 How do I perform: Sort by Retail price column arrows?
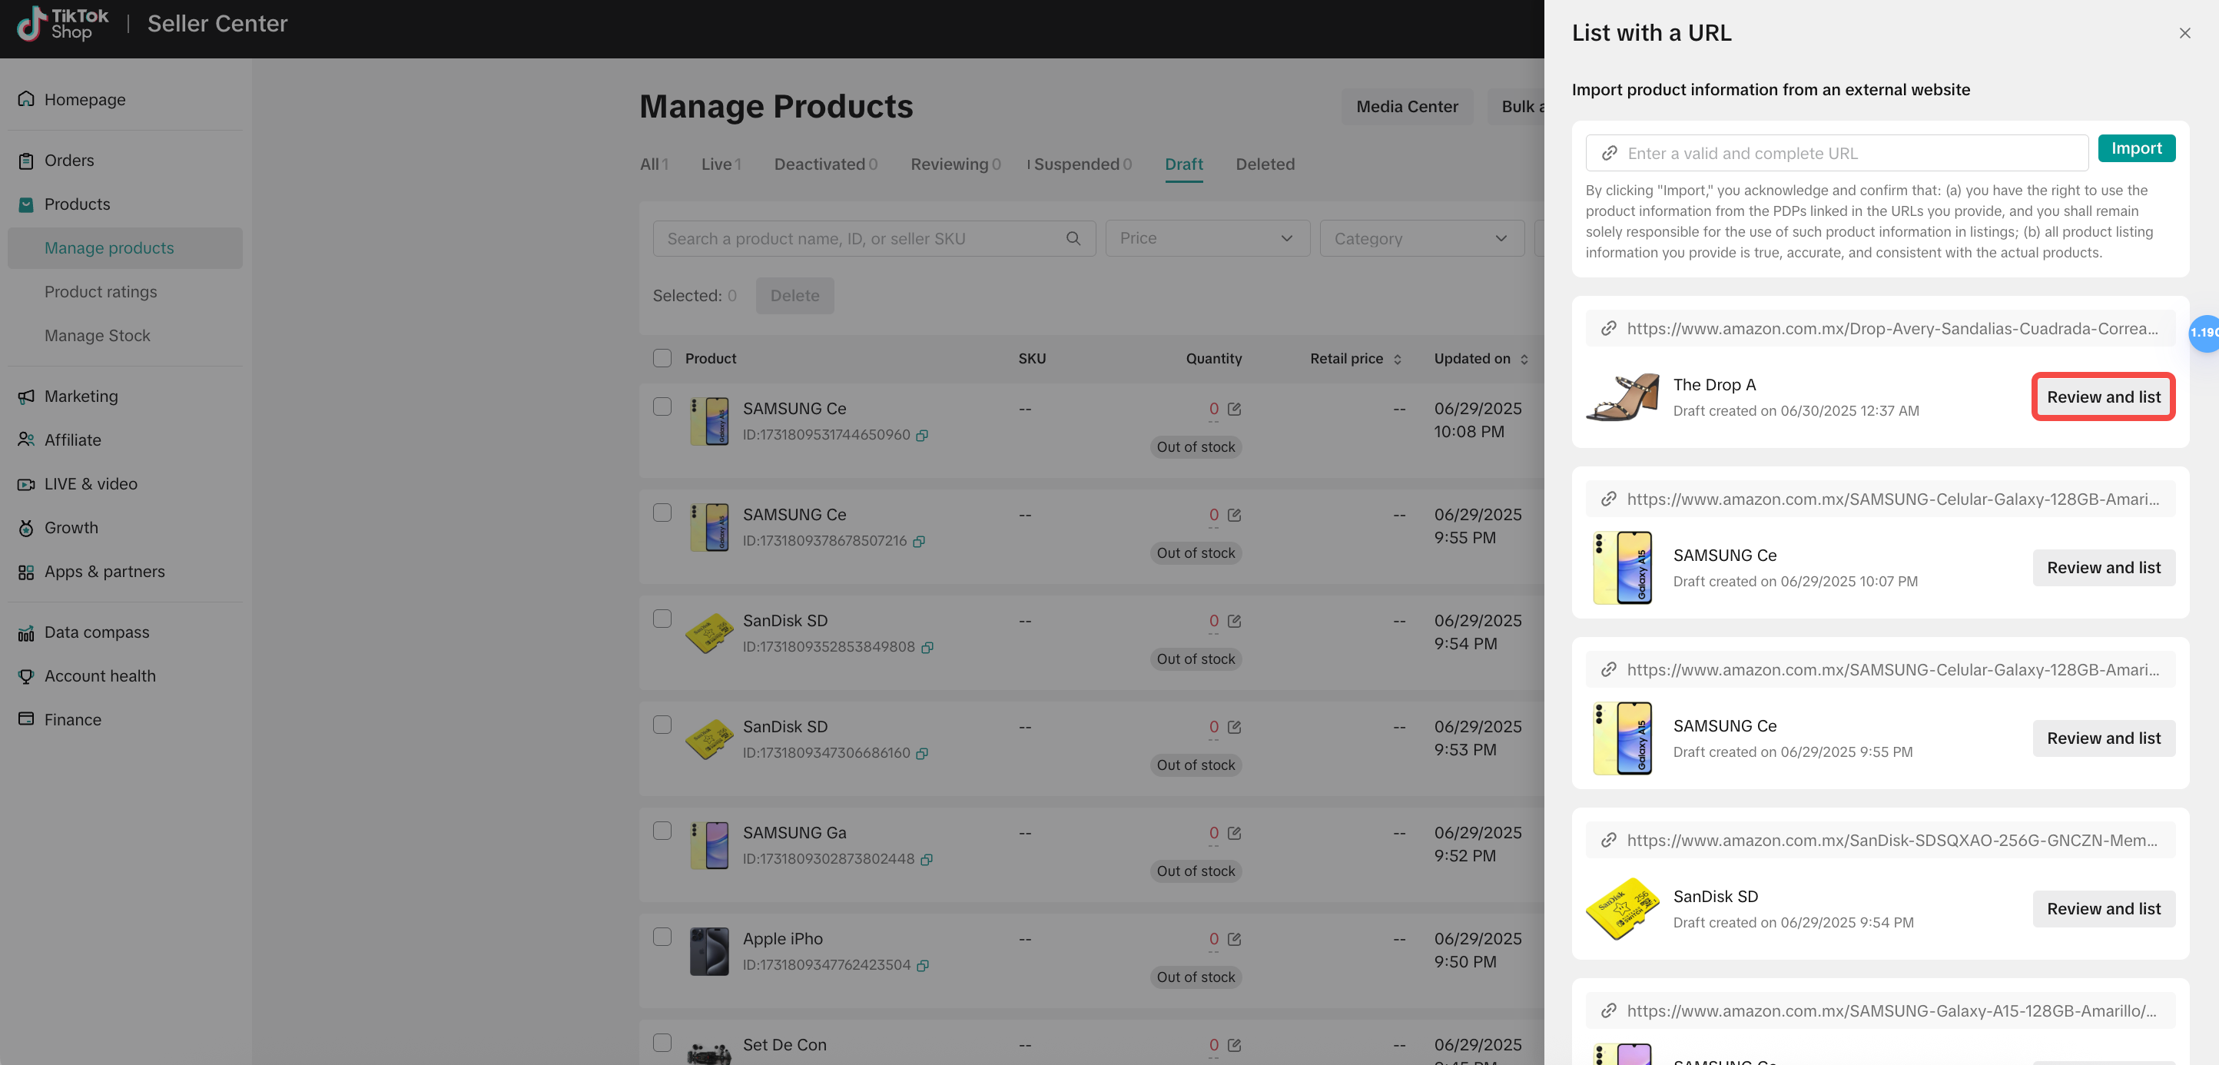[x=1397, y=360]
